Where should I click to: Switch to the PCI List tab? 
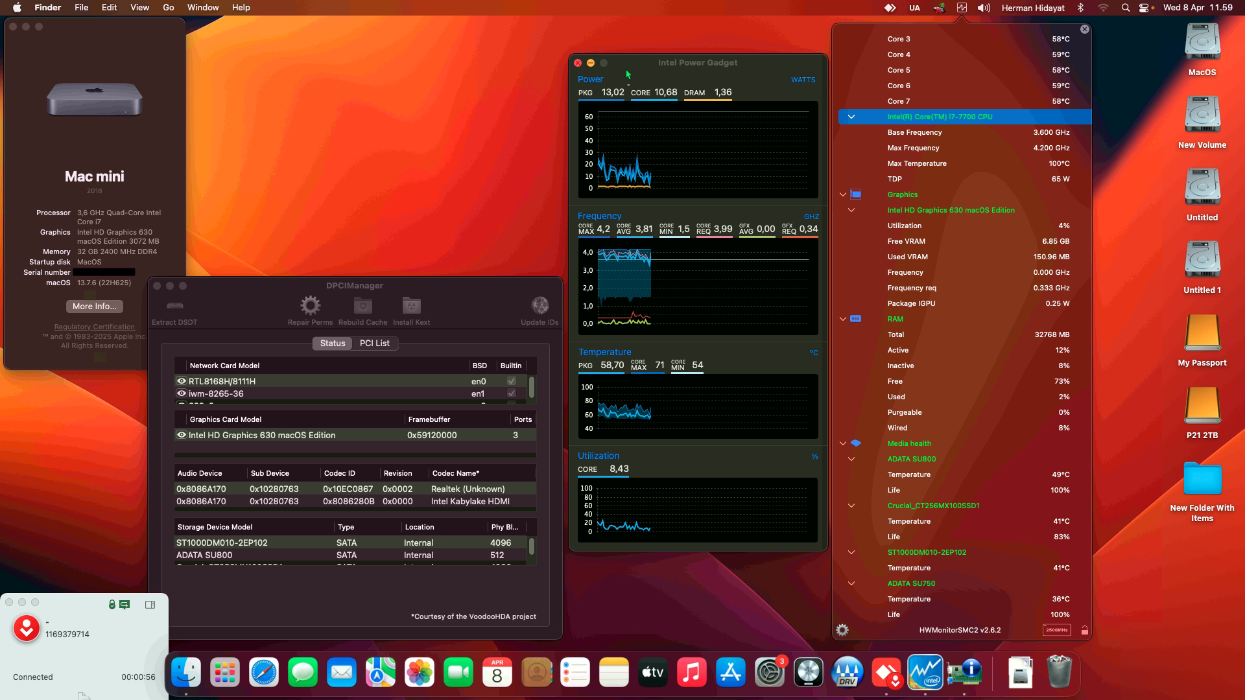[375, 343]
